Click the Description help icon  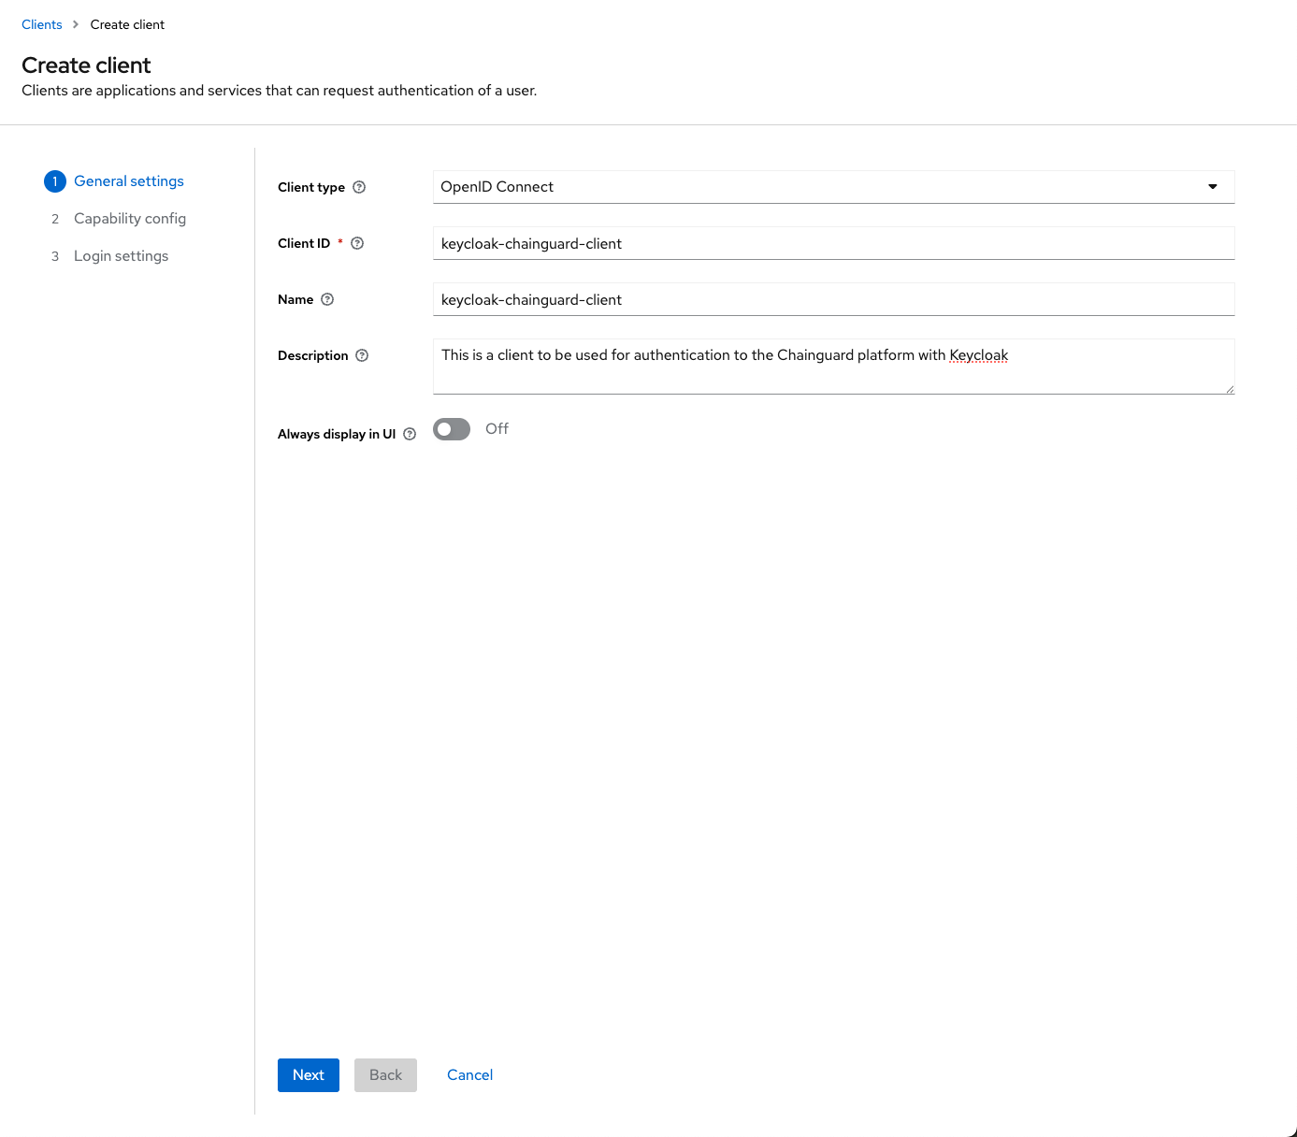click(x=361, y=355)
